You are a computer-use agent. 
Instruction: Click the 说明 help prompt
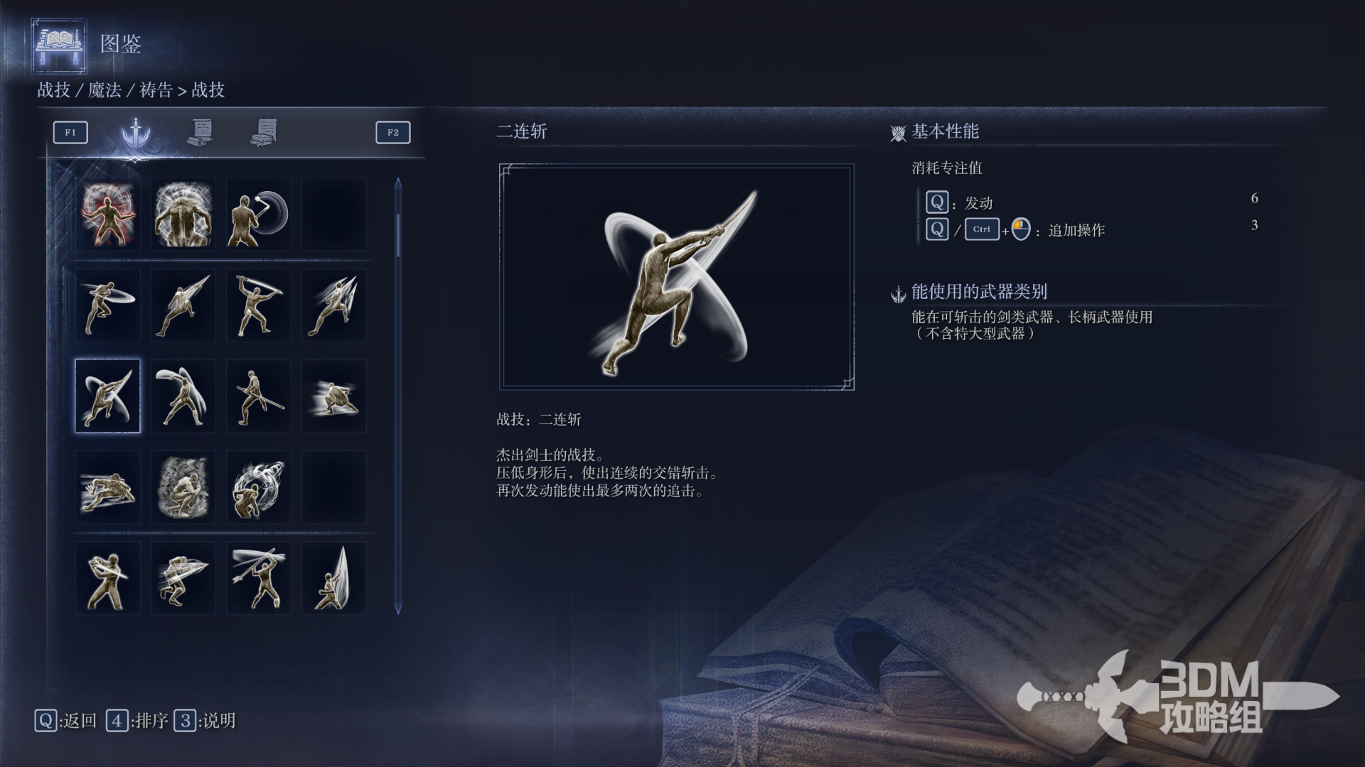pos(205,721)
